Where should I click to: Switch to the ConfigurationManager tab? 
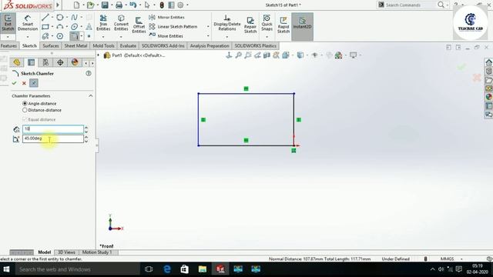coord(45,62)
